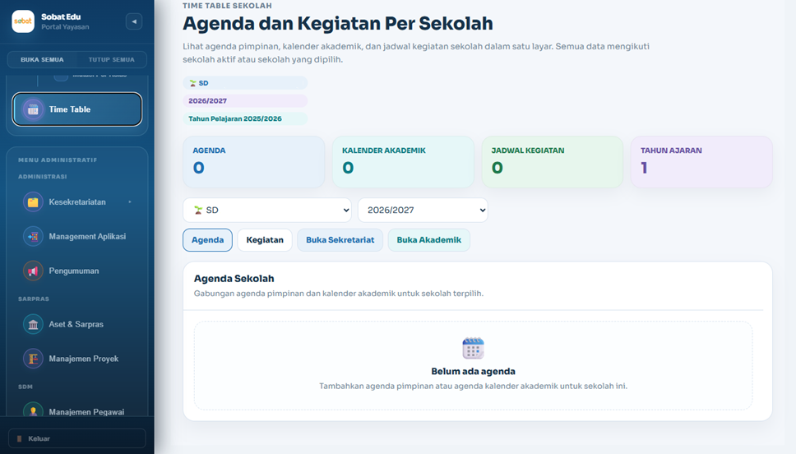Click Buka Semua to expand all menus

(42, 59)
